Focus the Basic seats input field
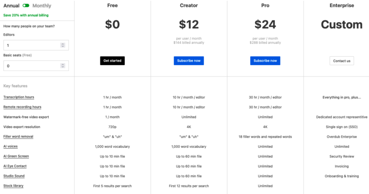369x194 pixels. [32, 66]
